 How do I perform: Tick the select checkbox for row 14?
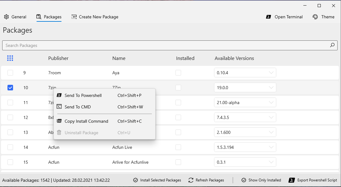(10, 147)
